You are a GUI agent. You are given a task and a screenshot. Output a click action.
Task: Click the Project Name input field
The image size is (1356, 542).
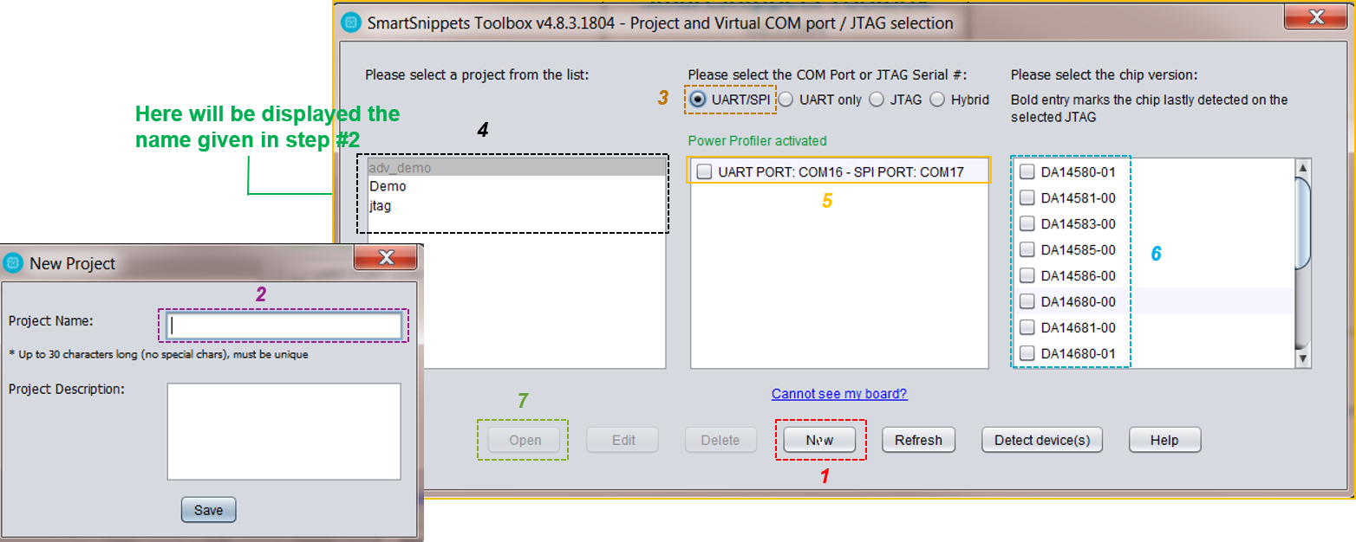[x=284, y=326]
